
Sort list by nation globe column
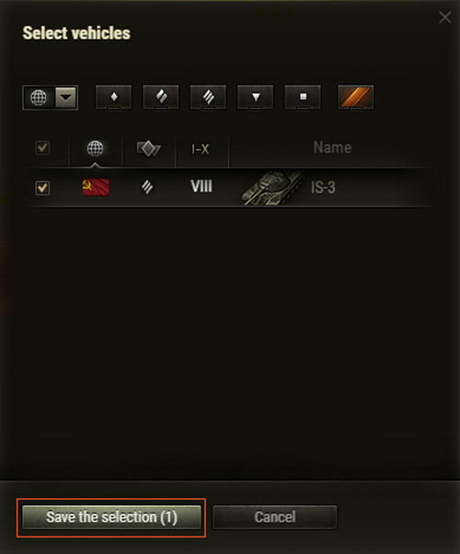(x=96, y=148)
